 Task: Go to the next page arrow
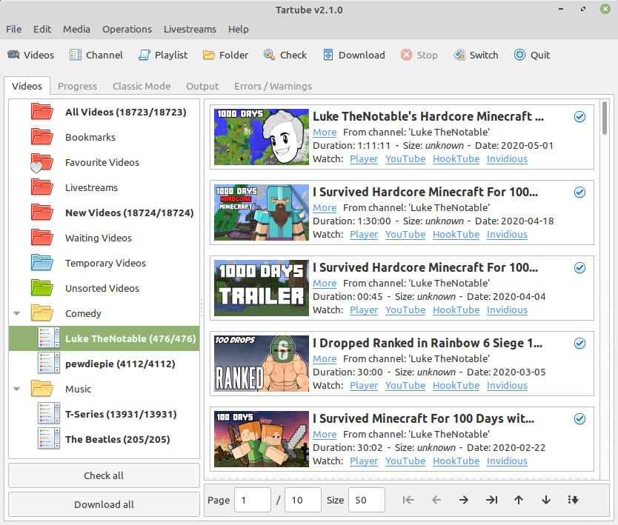click(464, 500)
